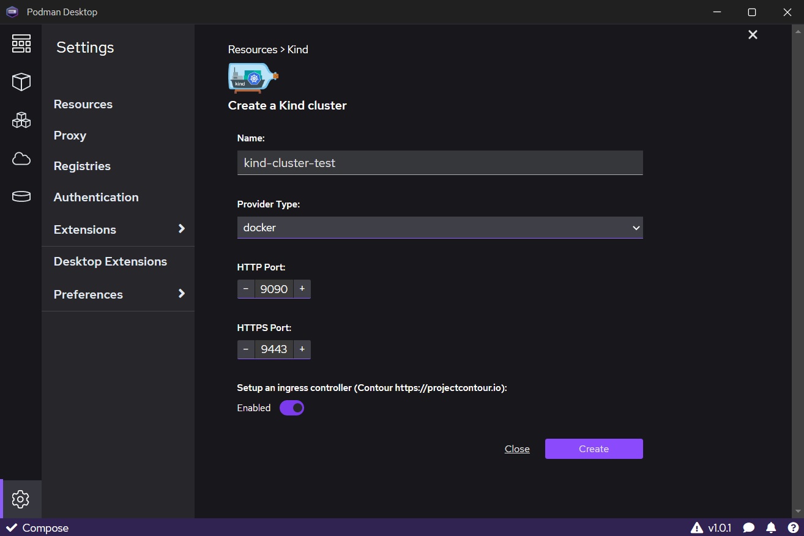Screen dimensions: 804x536
Task: Click the Close link
Action: [x=517, y=449]
